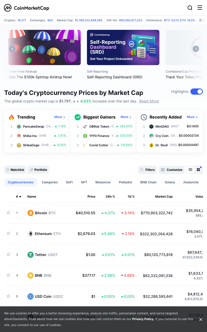Expand More in Trending card
The height and width of the screenshot is (332, 207).
tap(60, 117)
